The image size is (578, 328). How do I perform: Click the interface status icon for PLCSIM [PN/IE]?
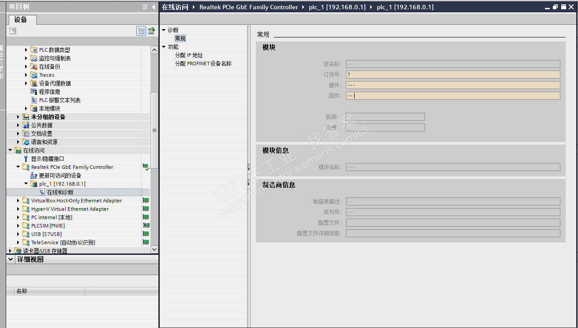(146, 226)
